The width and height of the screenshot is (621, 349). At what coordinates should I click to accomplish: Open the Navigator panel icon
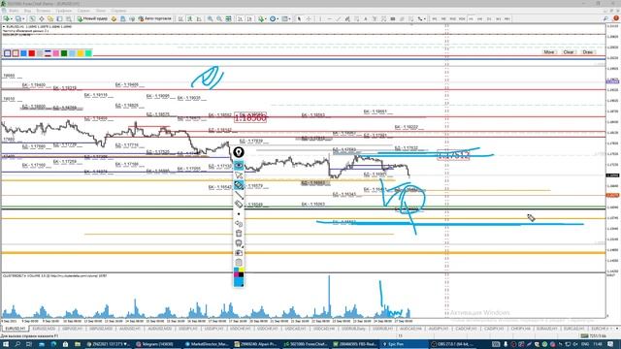click(x=50, y=18)
